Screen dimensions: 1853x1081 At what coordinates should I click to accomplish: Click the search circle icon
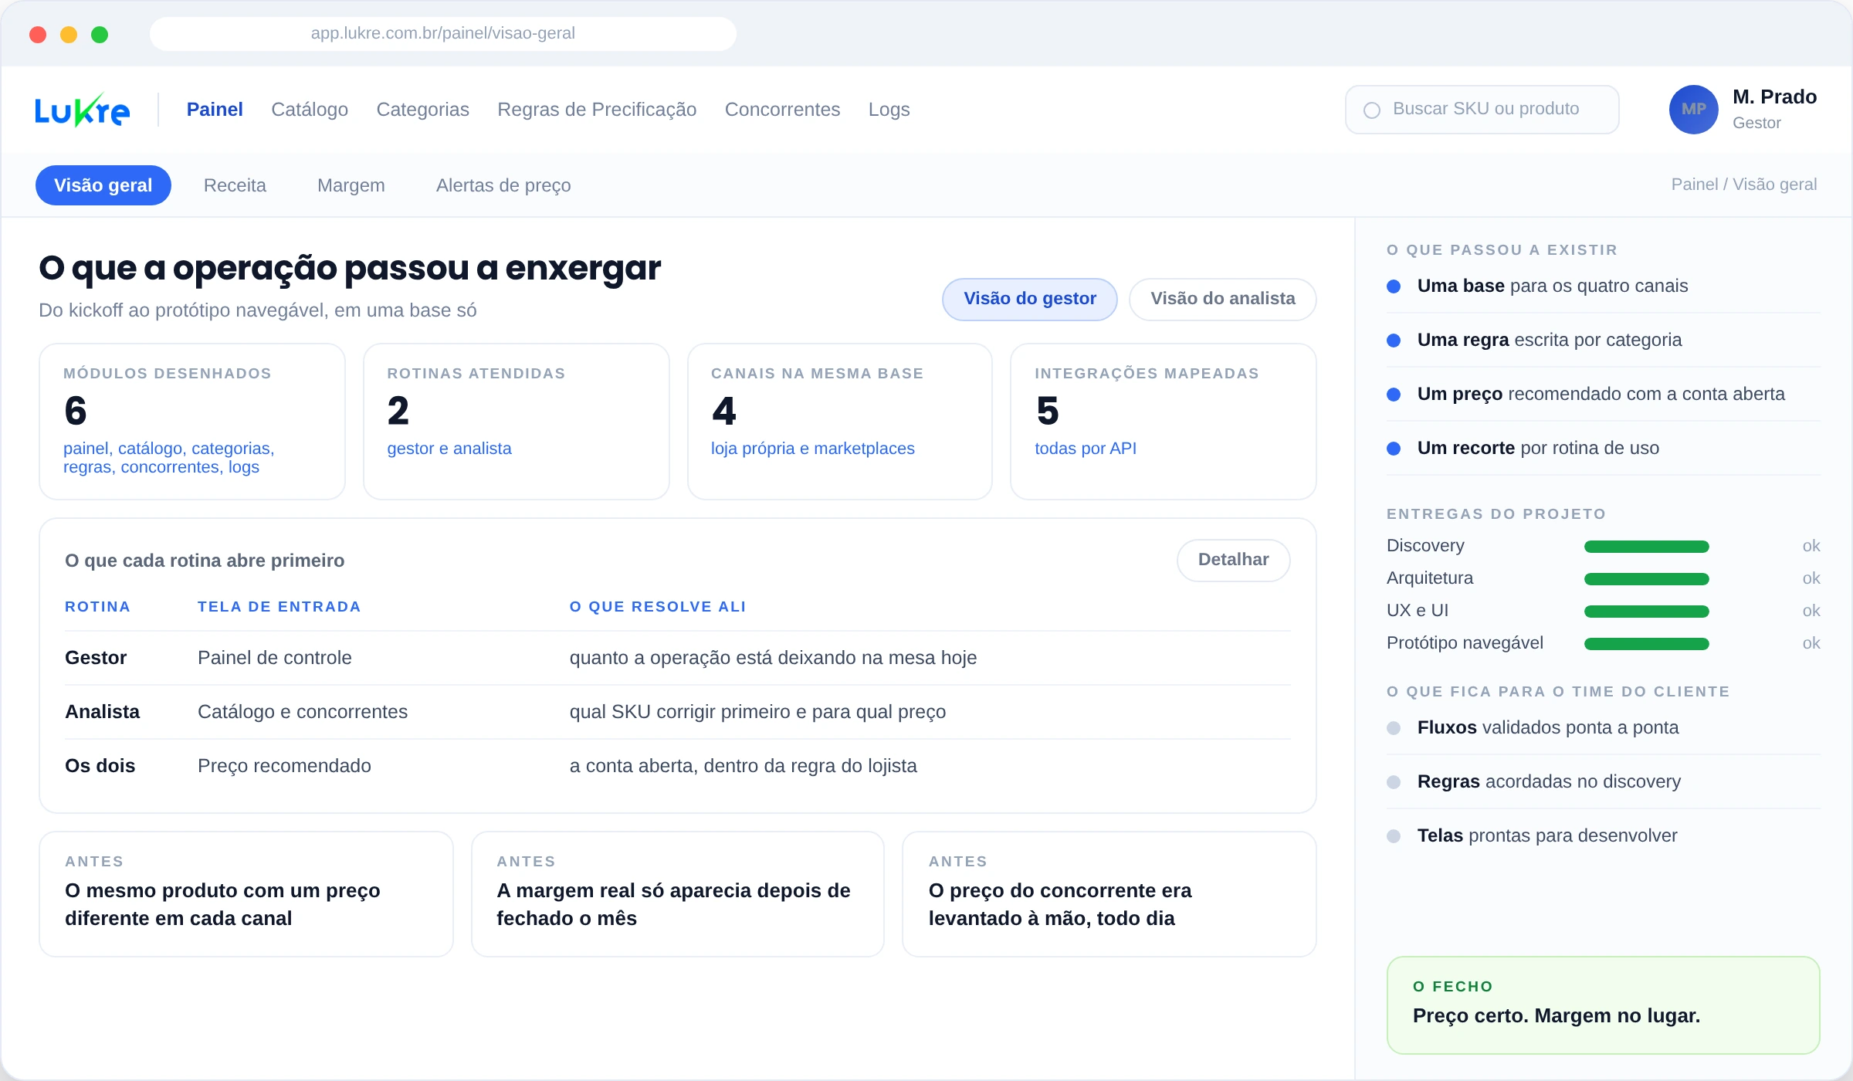click(x=1372, y=110)
